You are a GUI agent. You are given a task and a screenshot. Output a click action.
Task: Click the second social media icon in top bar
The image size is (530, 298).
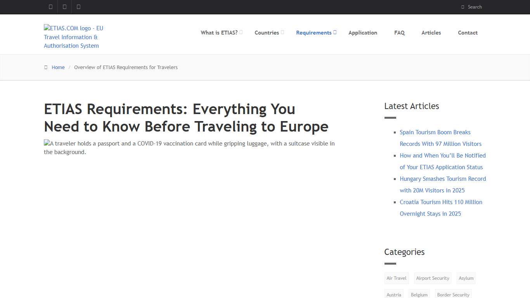point(64,7)
